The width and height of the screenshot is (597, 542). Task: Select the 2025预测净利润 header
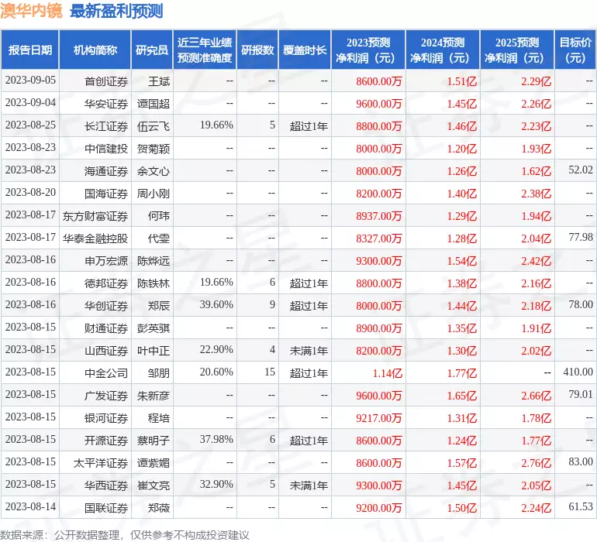[517, 50]
